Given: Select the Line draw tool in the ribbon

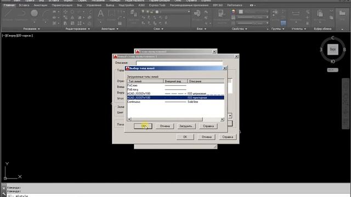Looking at the screenshot, I should point(9,14).
